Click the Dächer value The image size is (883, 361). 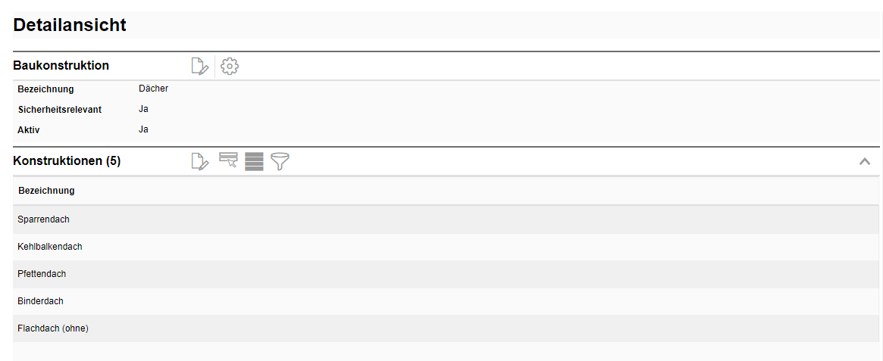tap(153, 89)
